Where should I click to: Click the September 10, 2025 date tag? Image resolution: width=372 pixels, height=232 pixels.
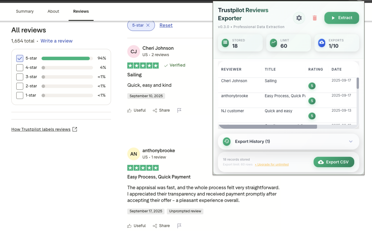tap(146, 96)
